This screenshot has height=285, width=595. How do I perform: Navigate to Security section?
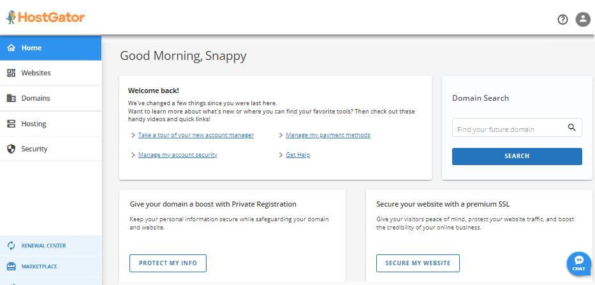point(51,149)
